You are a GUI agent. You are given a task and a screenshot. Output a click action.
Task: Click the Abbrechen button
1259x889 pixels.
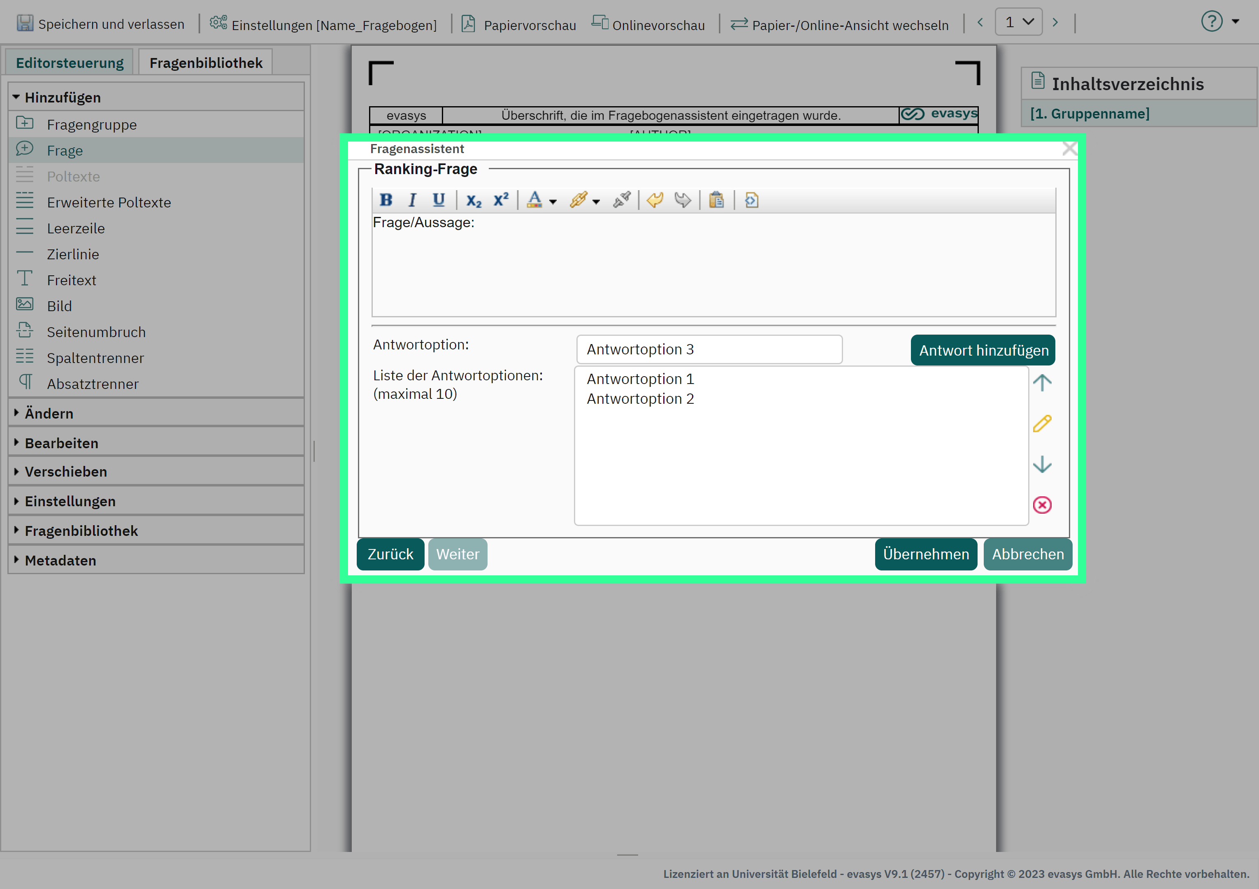click(1028, 554)
